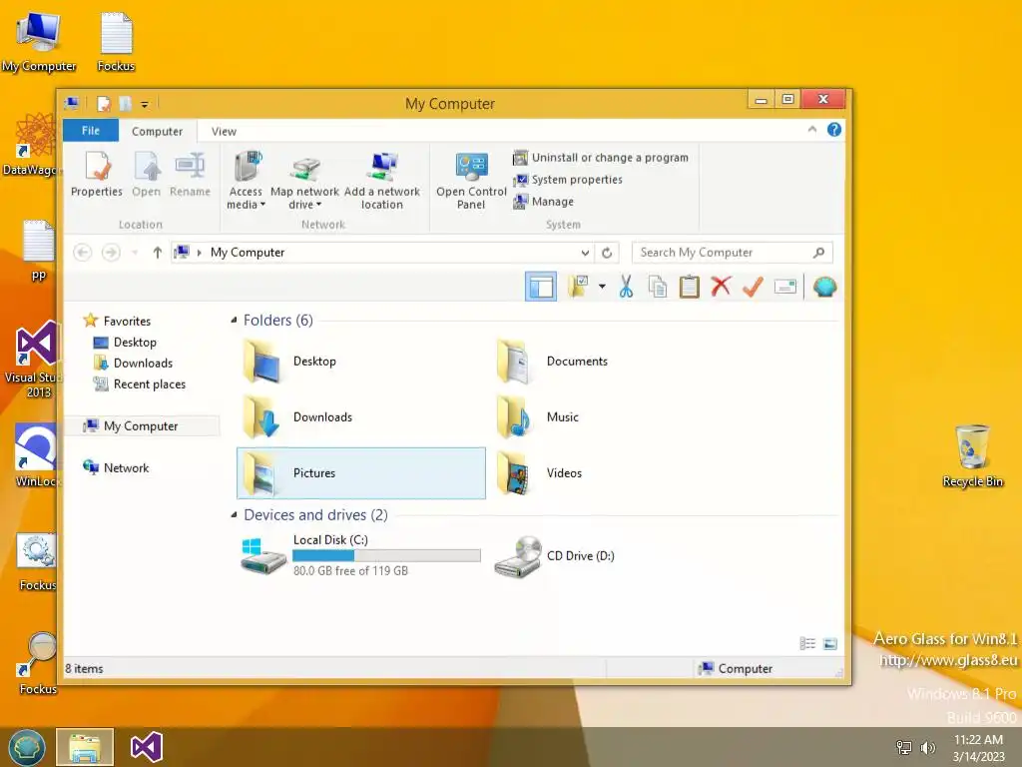
Task: Toggle the preview pane toolbar button
Action: [541, 287]
